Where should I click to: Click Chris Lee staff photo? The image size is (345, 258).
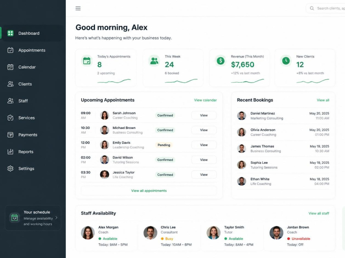click(150, 233)
